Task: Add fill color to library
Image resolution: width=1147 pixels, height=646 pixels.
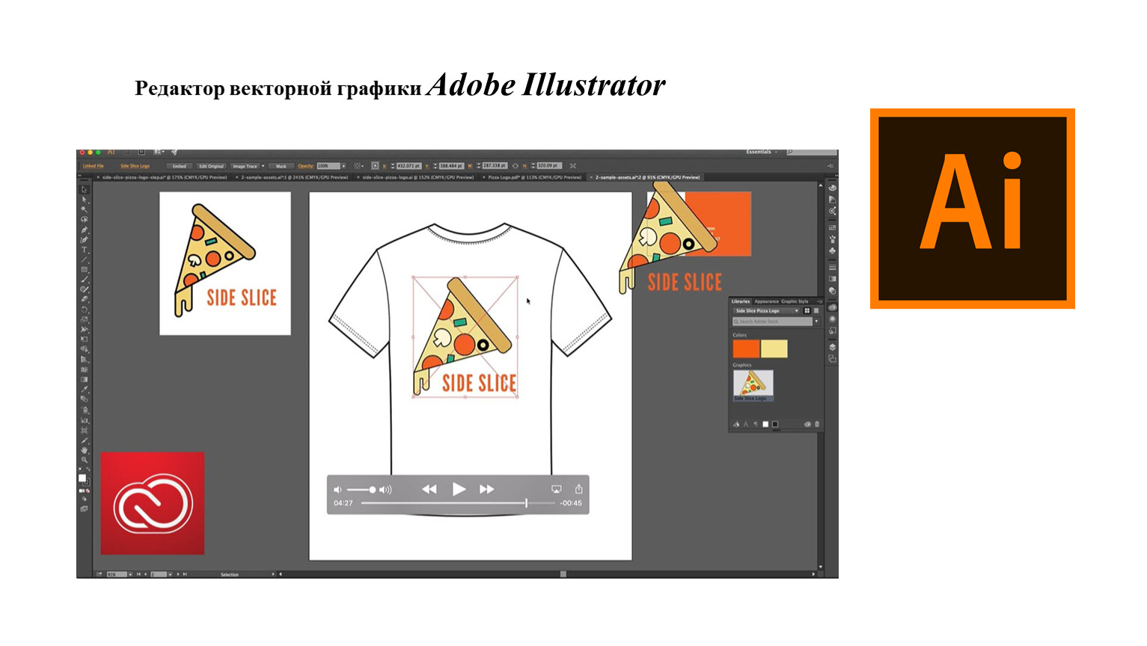Action: pos(765,424)
